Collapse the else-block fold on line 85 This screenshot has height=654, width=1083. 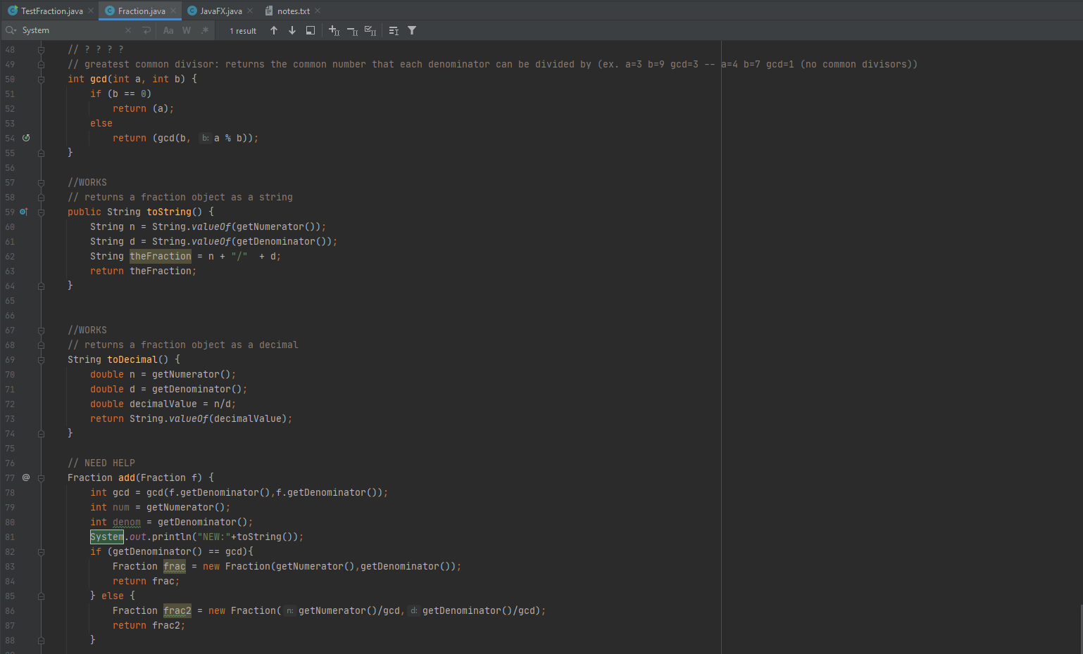coord(41,596)
